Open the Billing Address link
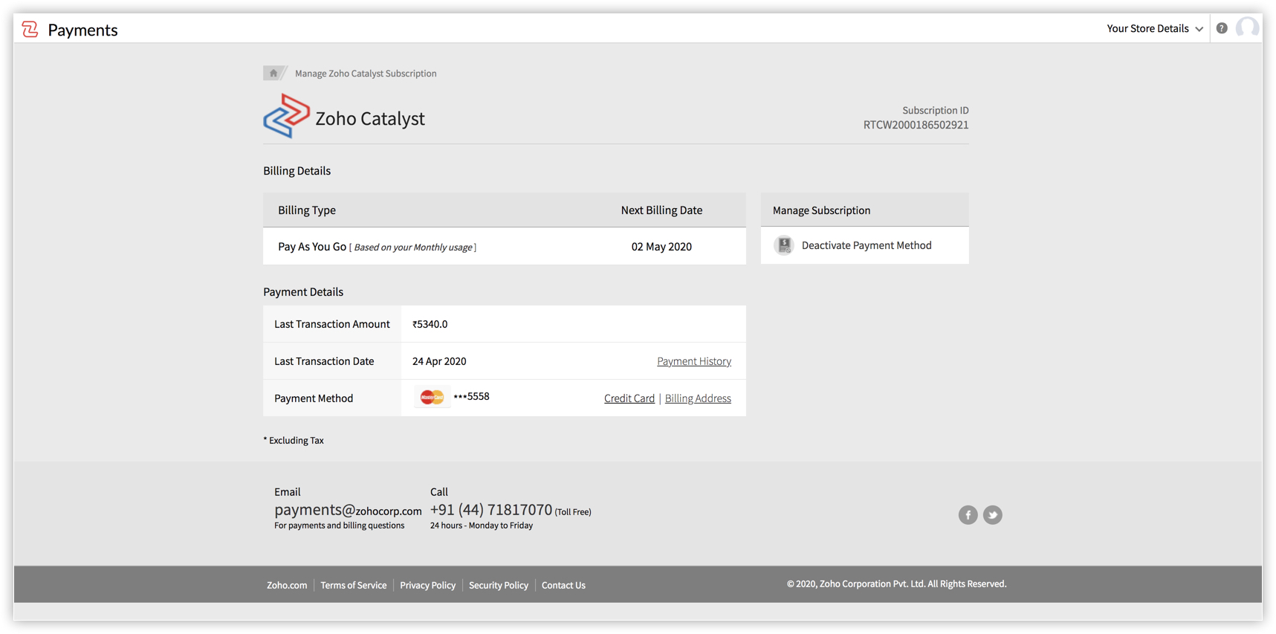This screenshot has height=634, width=1276. 698,398
